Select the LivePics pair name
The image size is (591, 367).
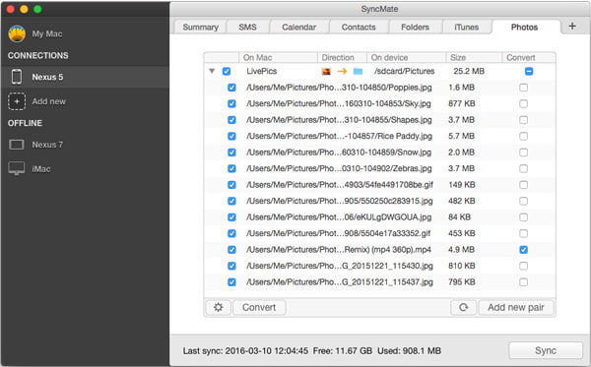(x=262, y=71)
